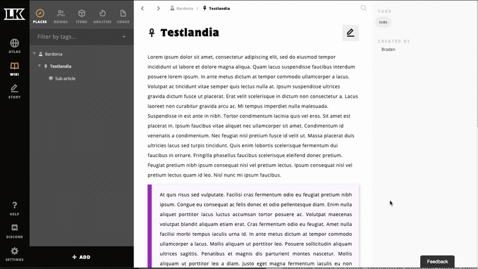Open the Discord link icon
This screenshot has width=478, height=269.
click(x=15, y=231)
